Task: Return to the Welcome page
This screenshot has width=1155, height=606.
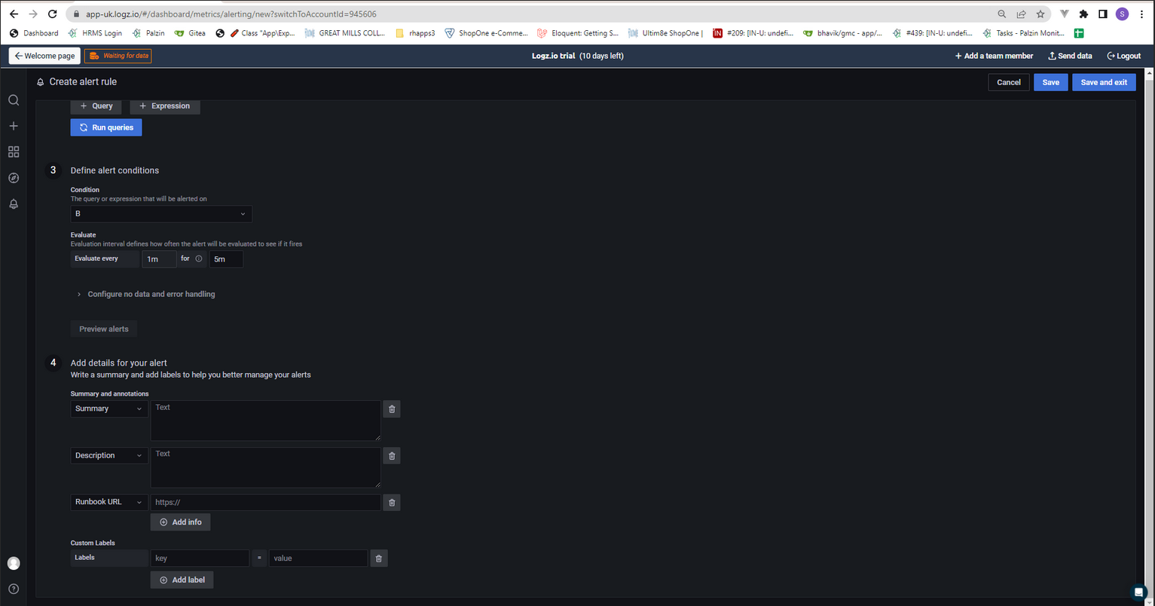Action: pos(44,56)
